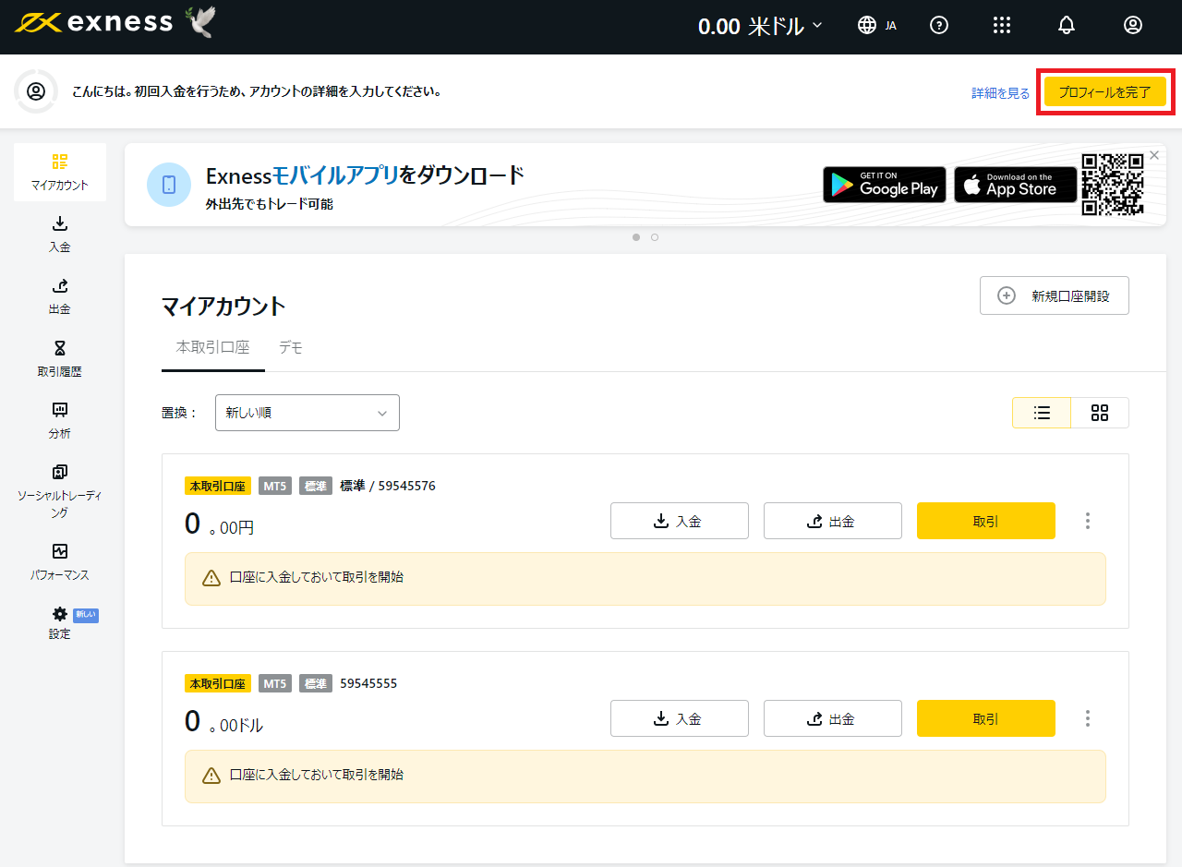This screenshot has width=1182, height=867.
Task: Open the help question mark icon
Action: tap(939, 26)
